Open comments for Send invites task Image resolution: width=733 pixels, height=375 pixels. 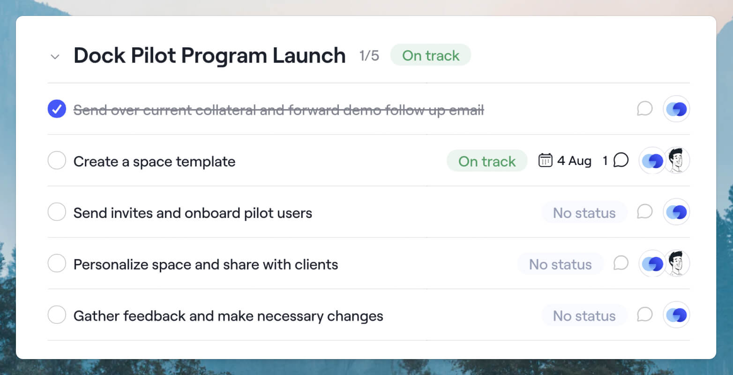click(644, 212)
